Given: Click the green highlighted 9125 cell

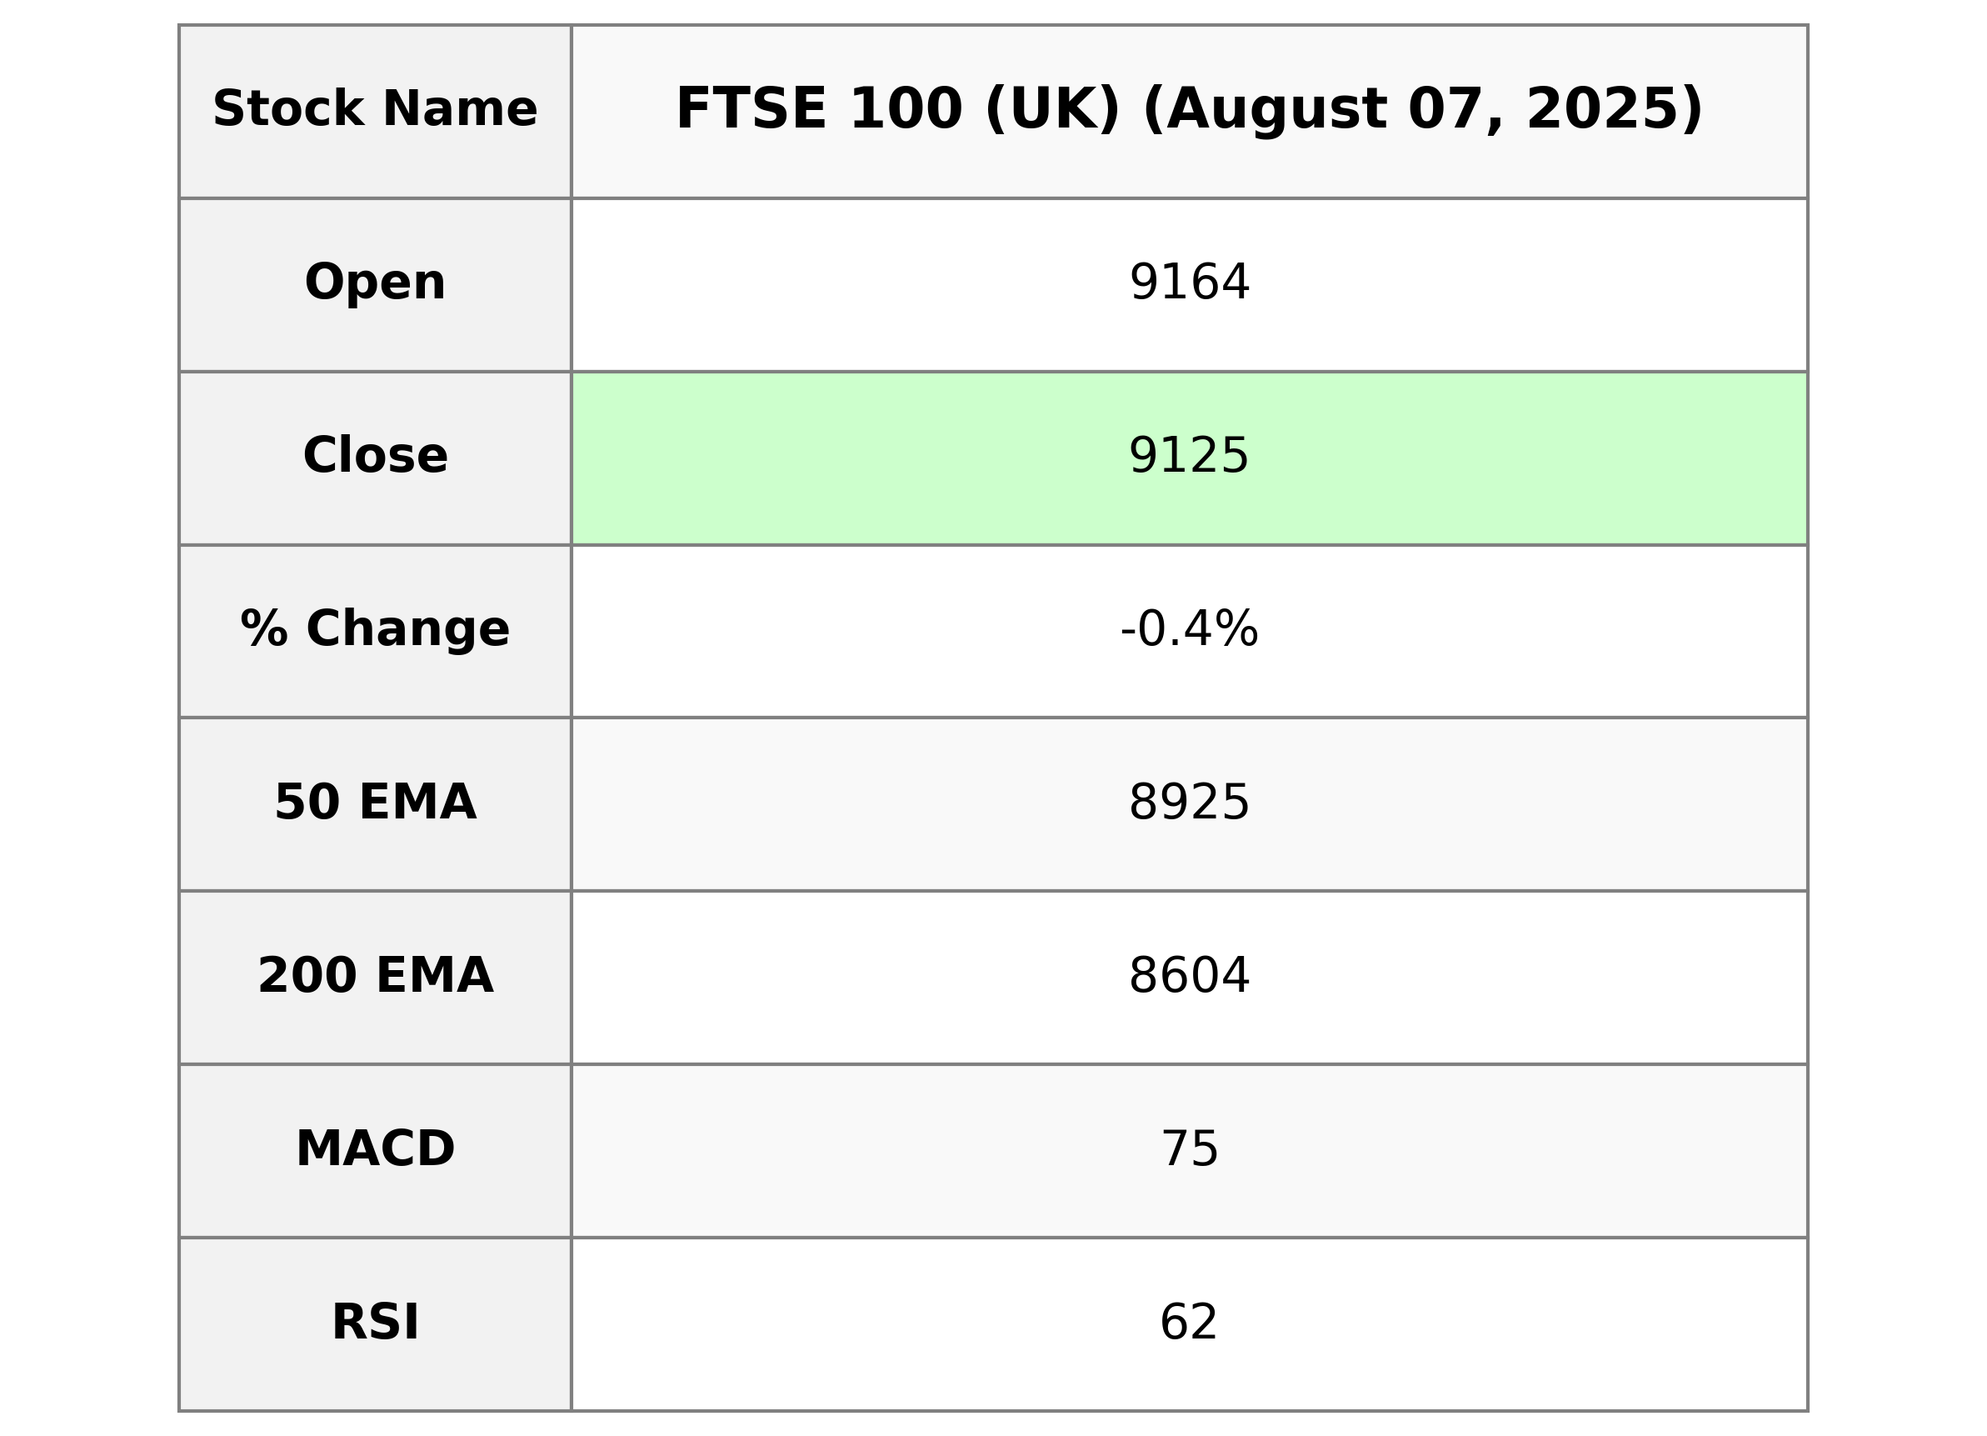Looking at the screenshot, I should 1189,457.
